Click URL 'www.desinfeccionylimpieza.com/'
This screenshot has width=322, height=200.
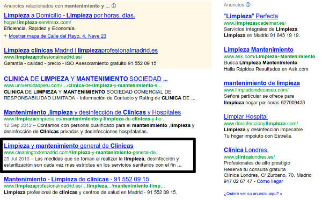point(261,124)
